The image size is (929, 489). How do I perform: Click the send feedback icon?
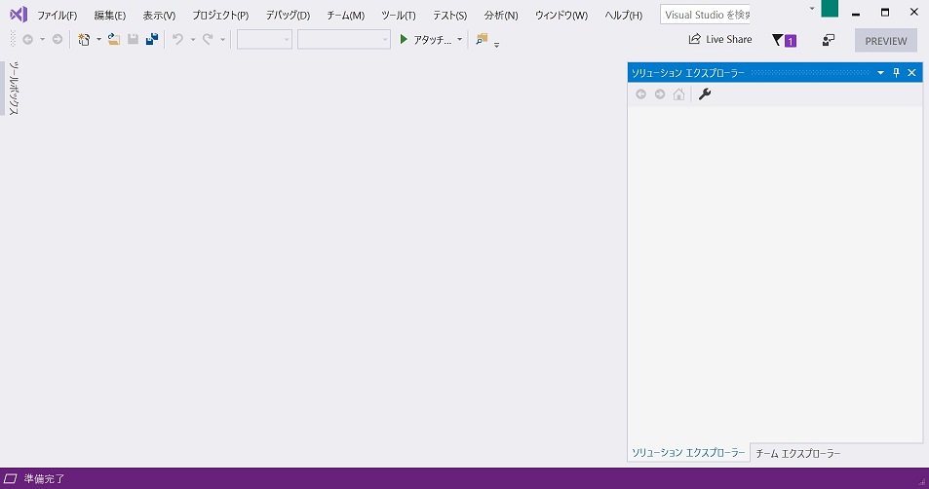(x=829, y=40)
